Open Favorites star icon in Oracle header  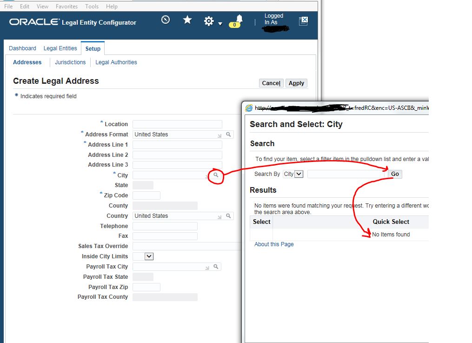187,20
